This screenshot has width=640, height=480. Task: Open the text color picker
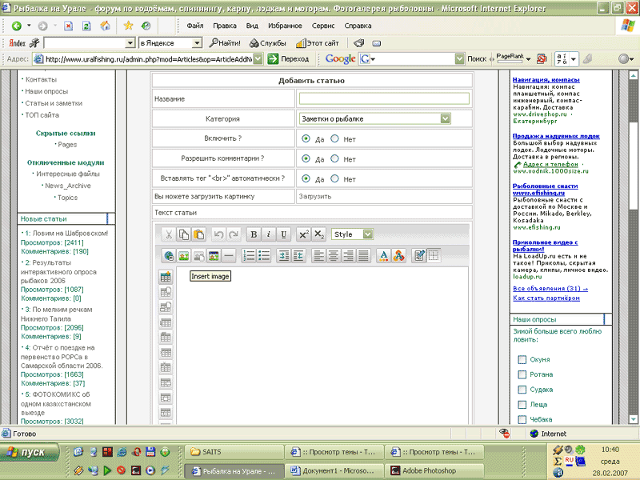point(383,256)
